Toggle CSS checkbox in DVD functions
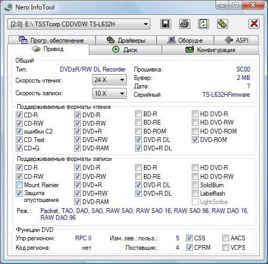This screenshot has height=264, width=268. pyautogui.click(x=189, y=238)
